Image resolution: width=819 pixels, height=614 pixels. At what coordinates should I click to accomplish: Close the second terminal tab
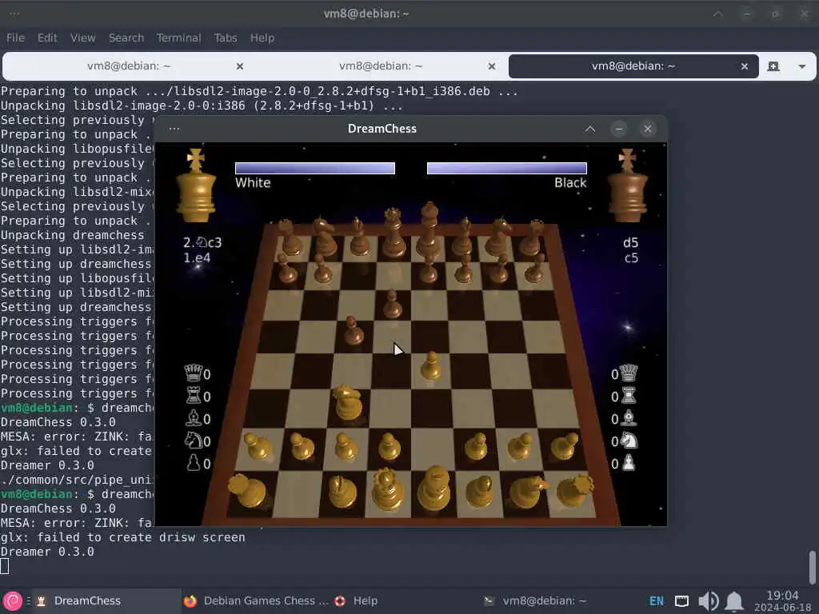492,66
